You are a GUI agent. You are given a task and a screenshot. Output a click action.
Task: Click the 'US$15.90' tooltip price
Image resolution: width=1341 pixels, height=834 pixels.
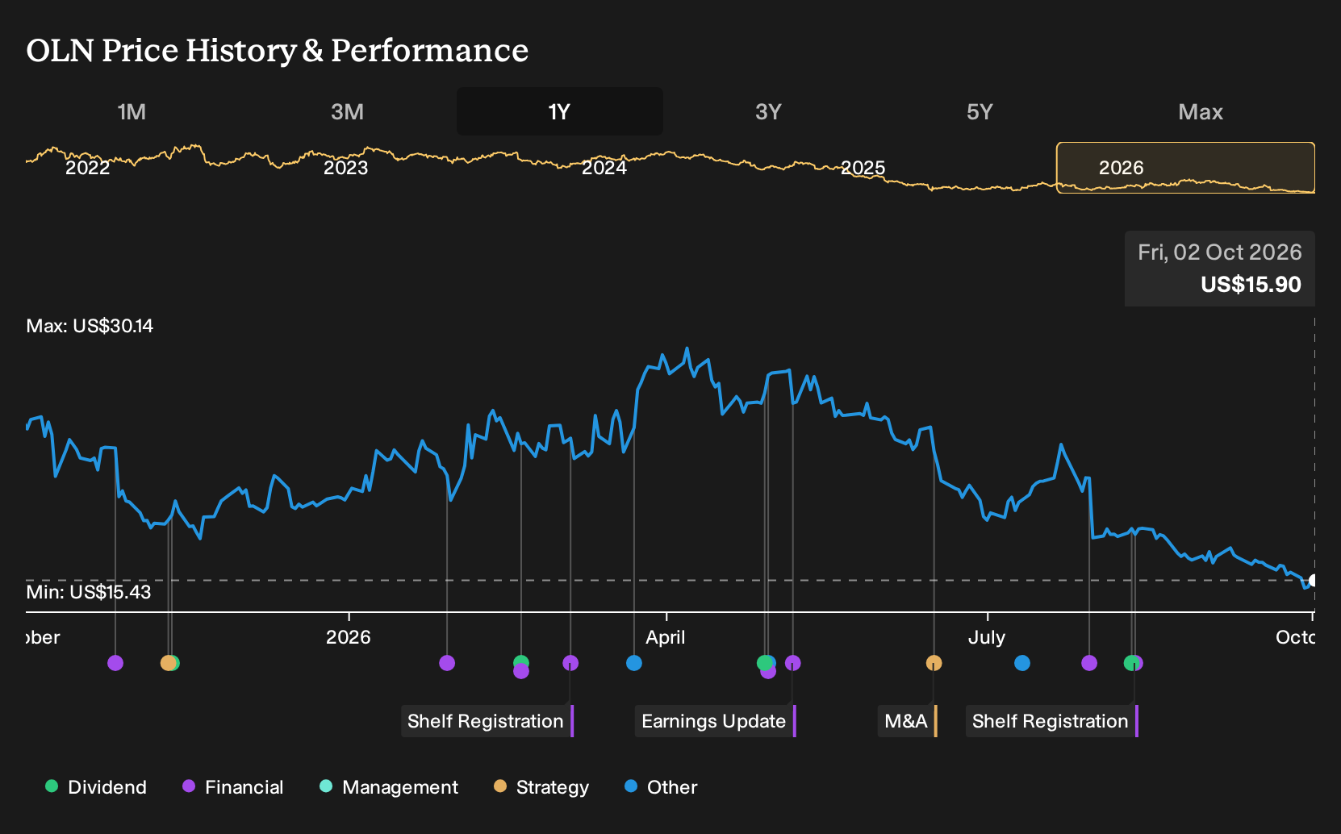tap(1251, 285)
